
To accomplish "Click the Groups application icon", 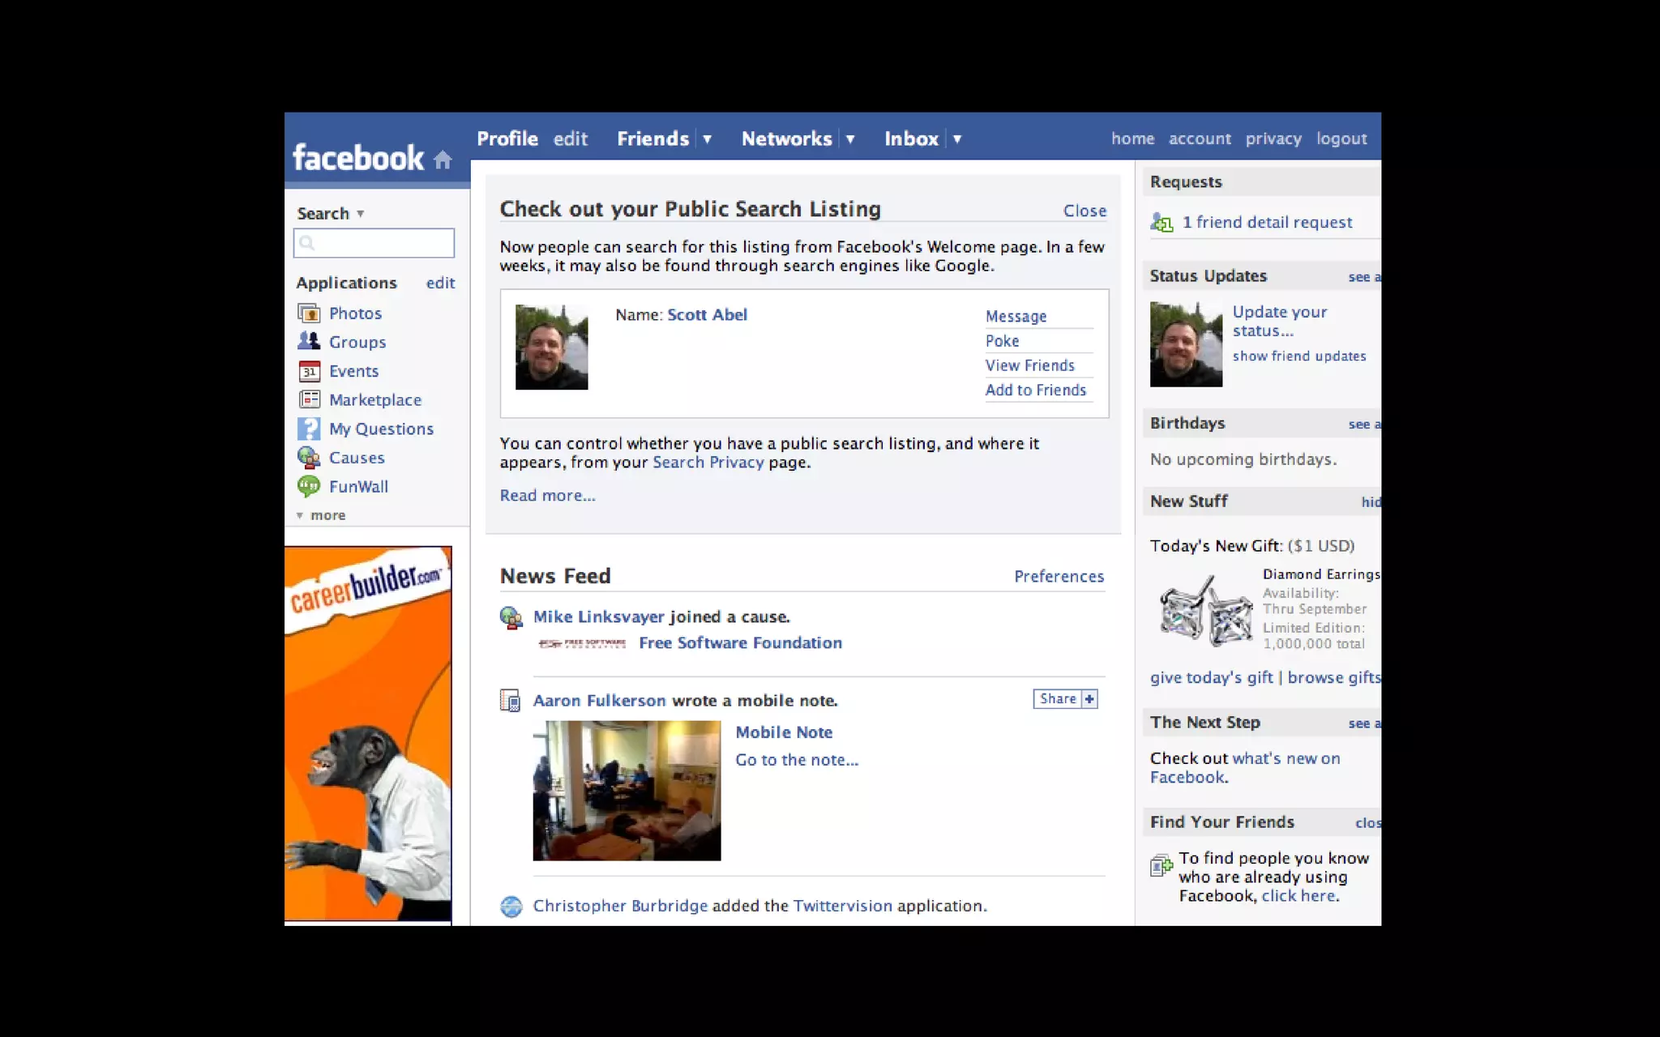I will (309, 342).
